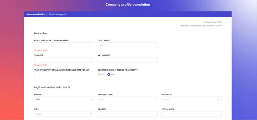Focus the Postal Code input field
Image resolution: width=257 pixels, height=120 pixels.
[191, 114]
